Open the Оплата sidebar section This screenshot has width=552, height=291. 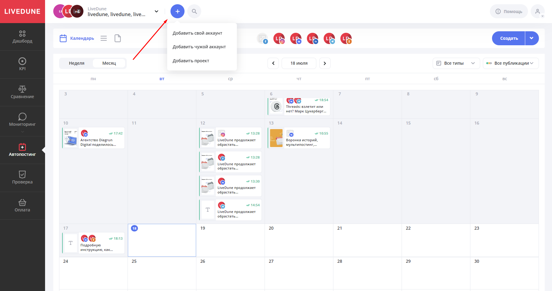pos(22,206)
